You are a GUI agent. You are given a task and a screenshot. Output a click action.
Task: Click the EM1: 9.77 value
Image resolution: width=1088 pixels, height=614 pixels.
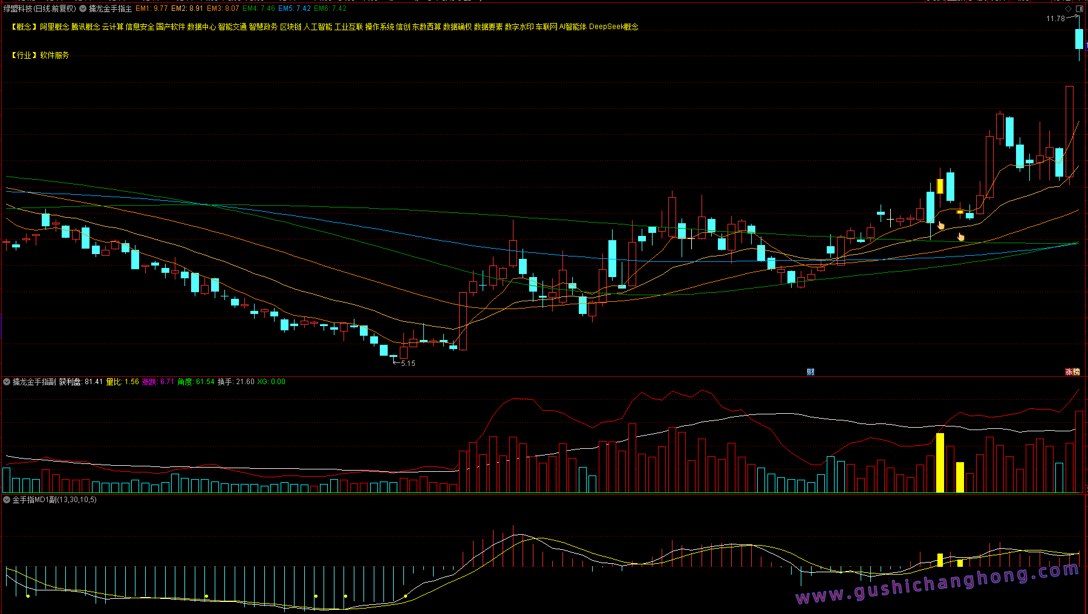(x=152, y=8)
